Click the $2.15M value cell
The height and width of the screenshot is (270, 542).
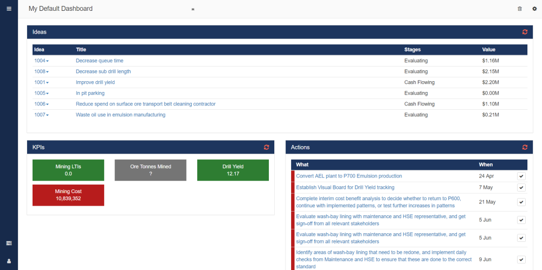coord(491,71)
